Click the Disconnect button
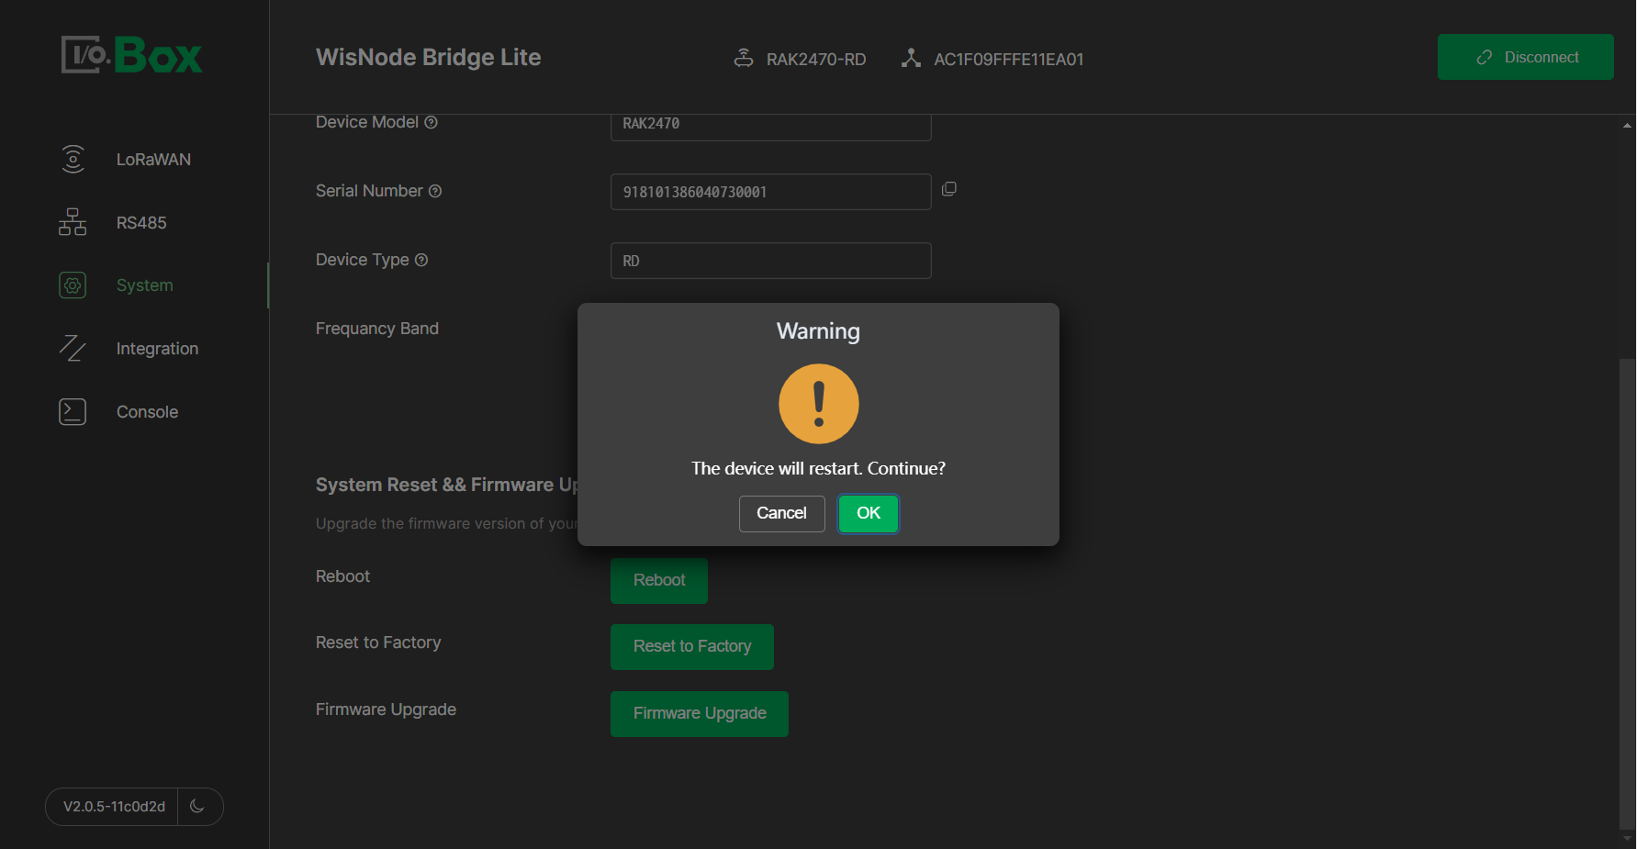Viewport: 1637px width, 849px height. click(x=1526, y=57)
